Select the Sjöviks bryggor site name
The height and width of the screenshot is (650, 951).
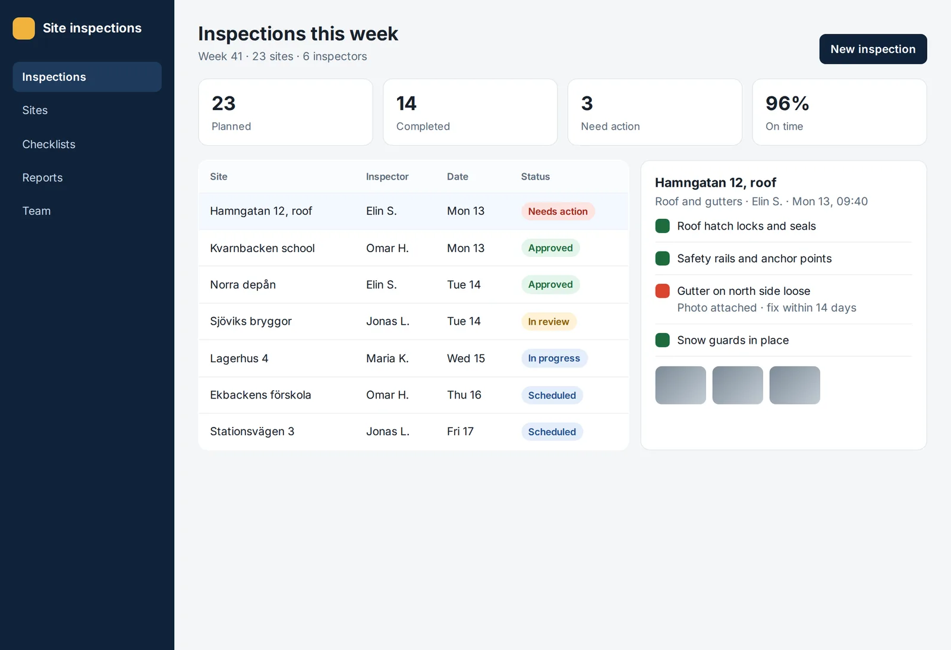pyautogui.click(x=251, y=321)
